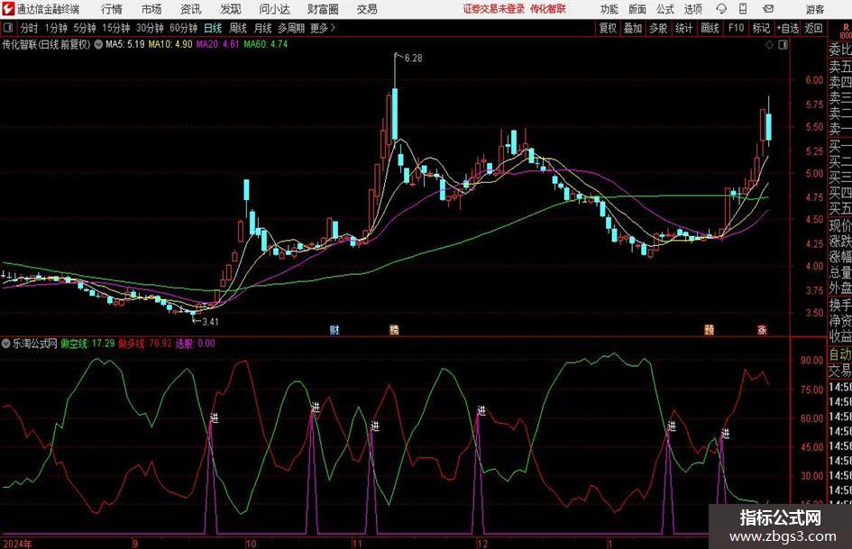
Task: Click 做空线: 17.29 indicator value
Action: [x=87, y=343]
